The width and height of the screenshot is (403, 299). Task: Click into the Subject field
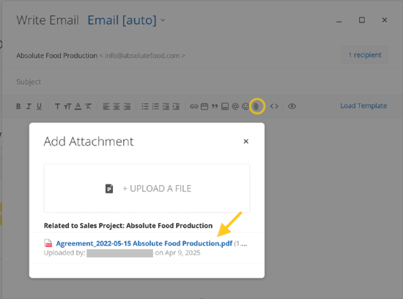coord(202,82)
